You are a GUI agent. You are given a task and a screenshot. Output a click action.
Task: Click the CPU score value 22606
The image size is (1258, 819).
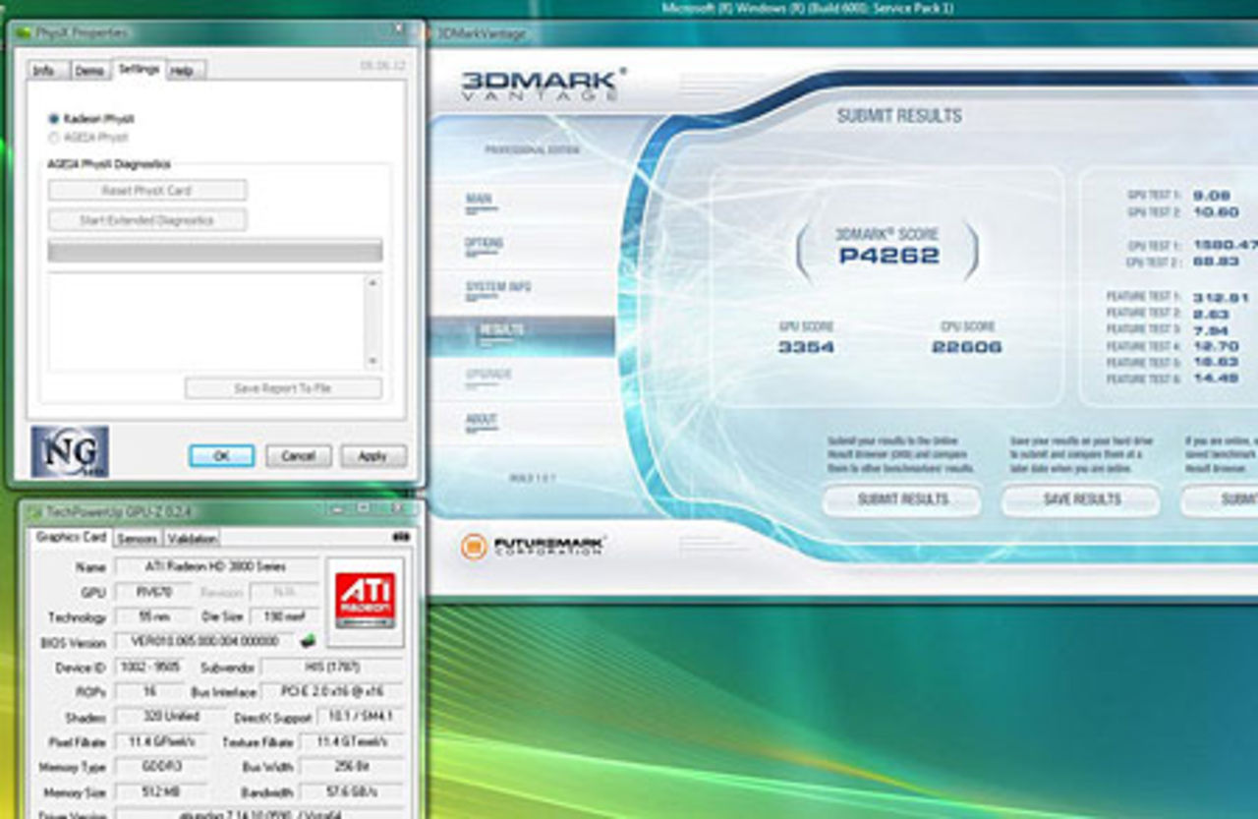pyautogui.click(x=967, y=347)
